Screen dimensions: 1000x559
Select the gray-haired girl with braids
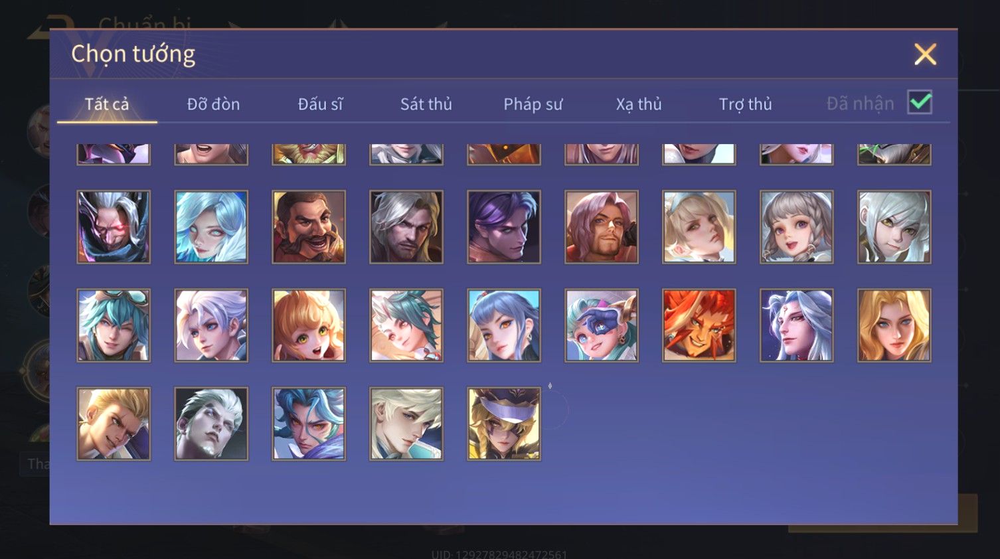click(x=797, y=227)
